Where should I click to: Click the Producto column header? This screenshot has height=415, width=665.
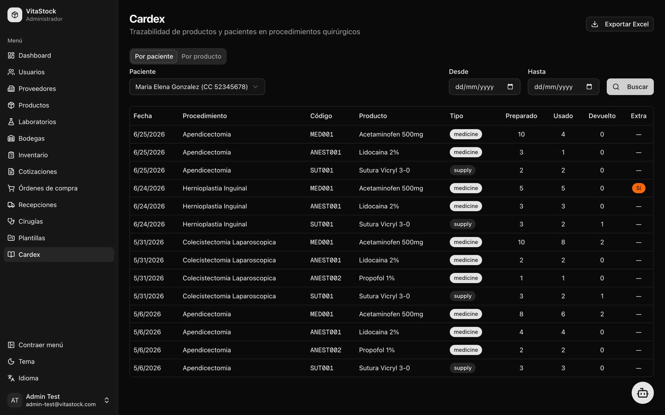coord(373,116)
